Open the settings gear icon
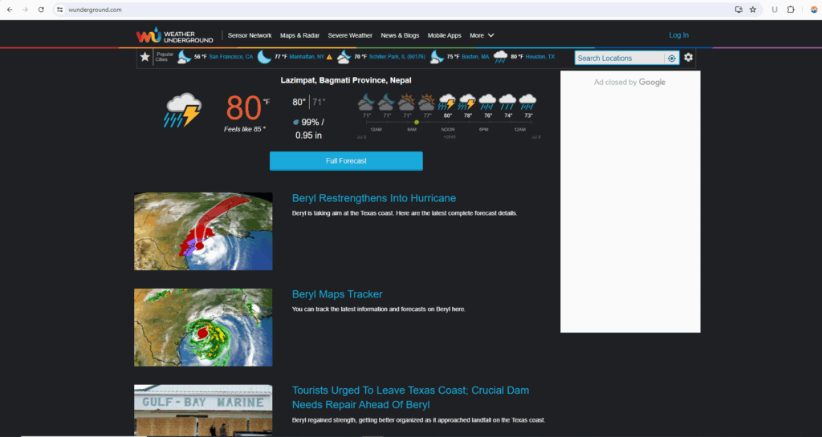Image resolution: width=822 pixels, height=437 pixels. (x=688, y=58)
